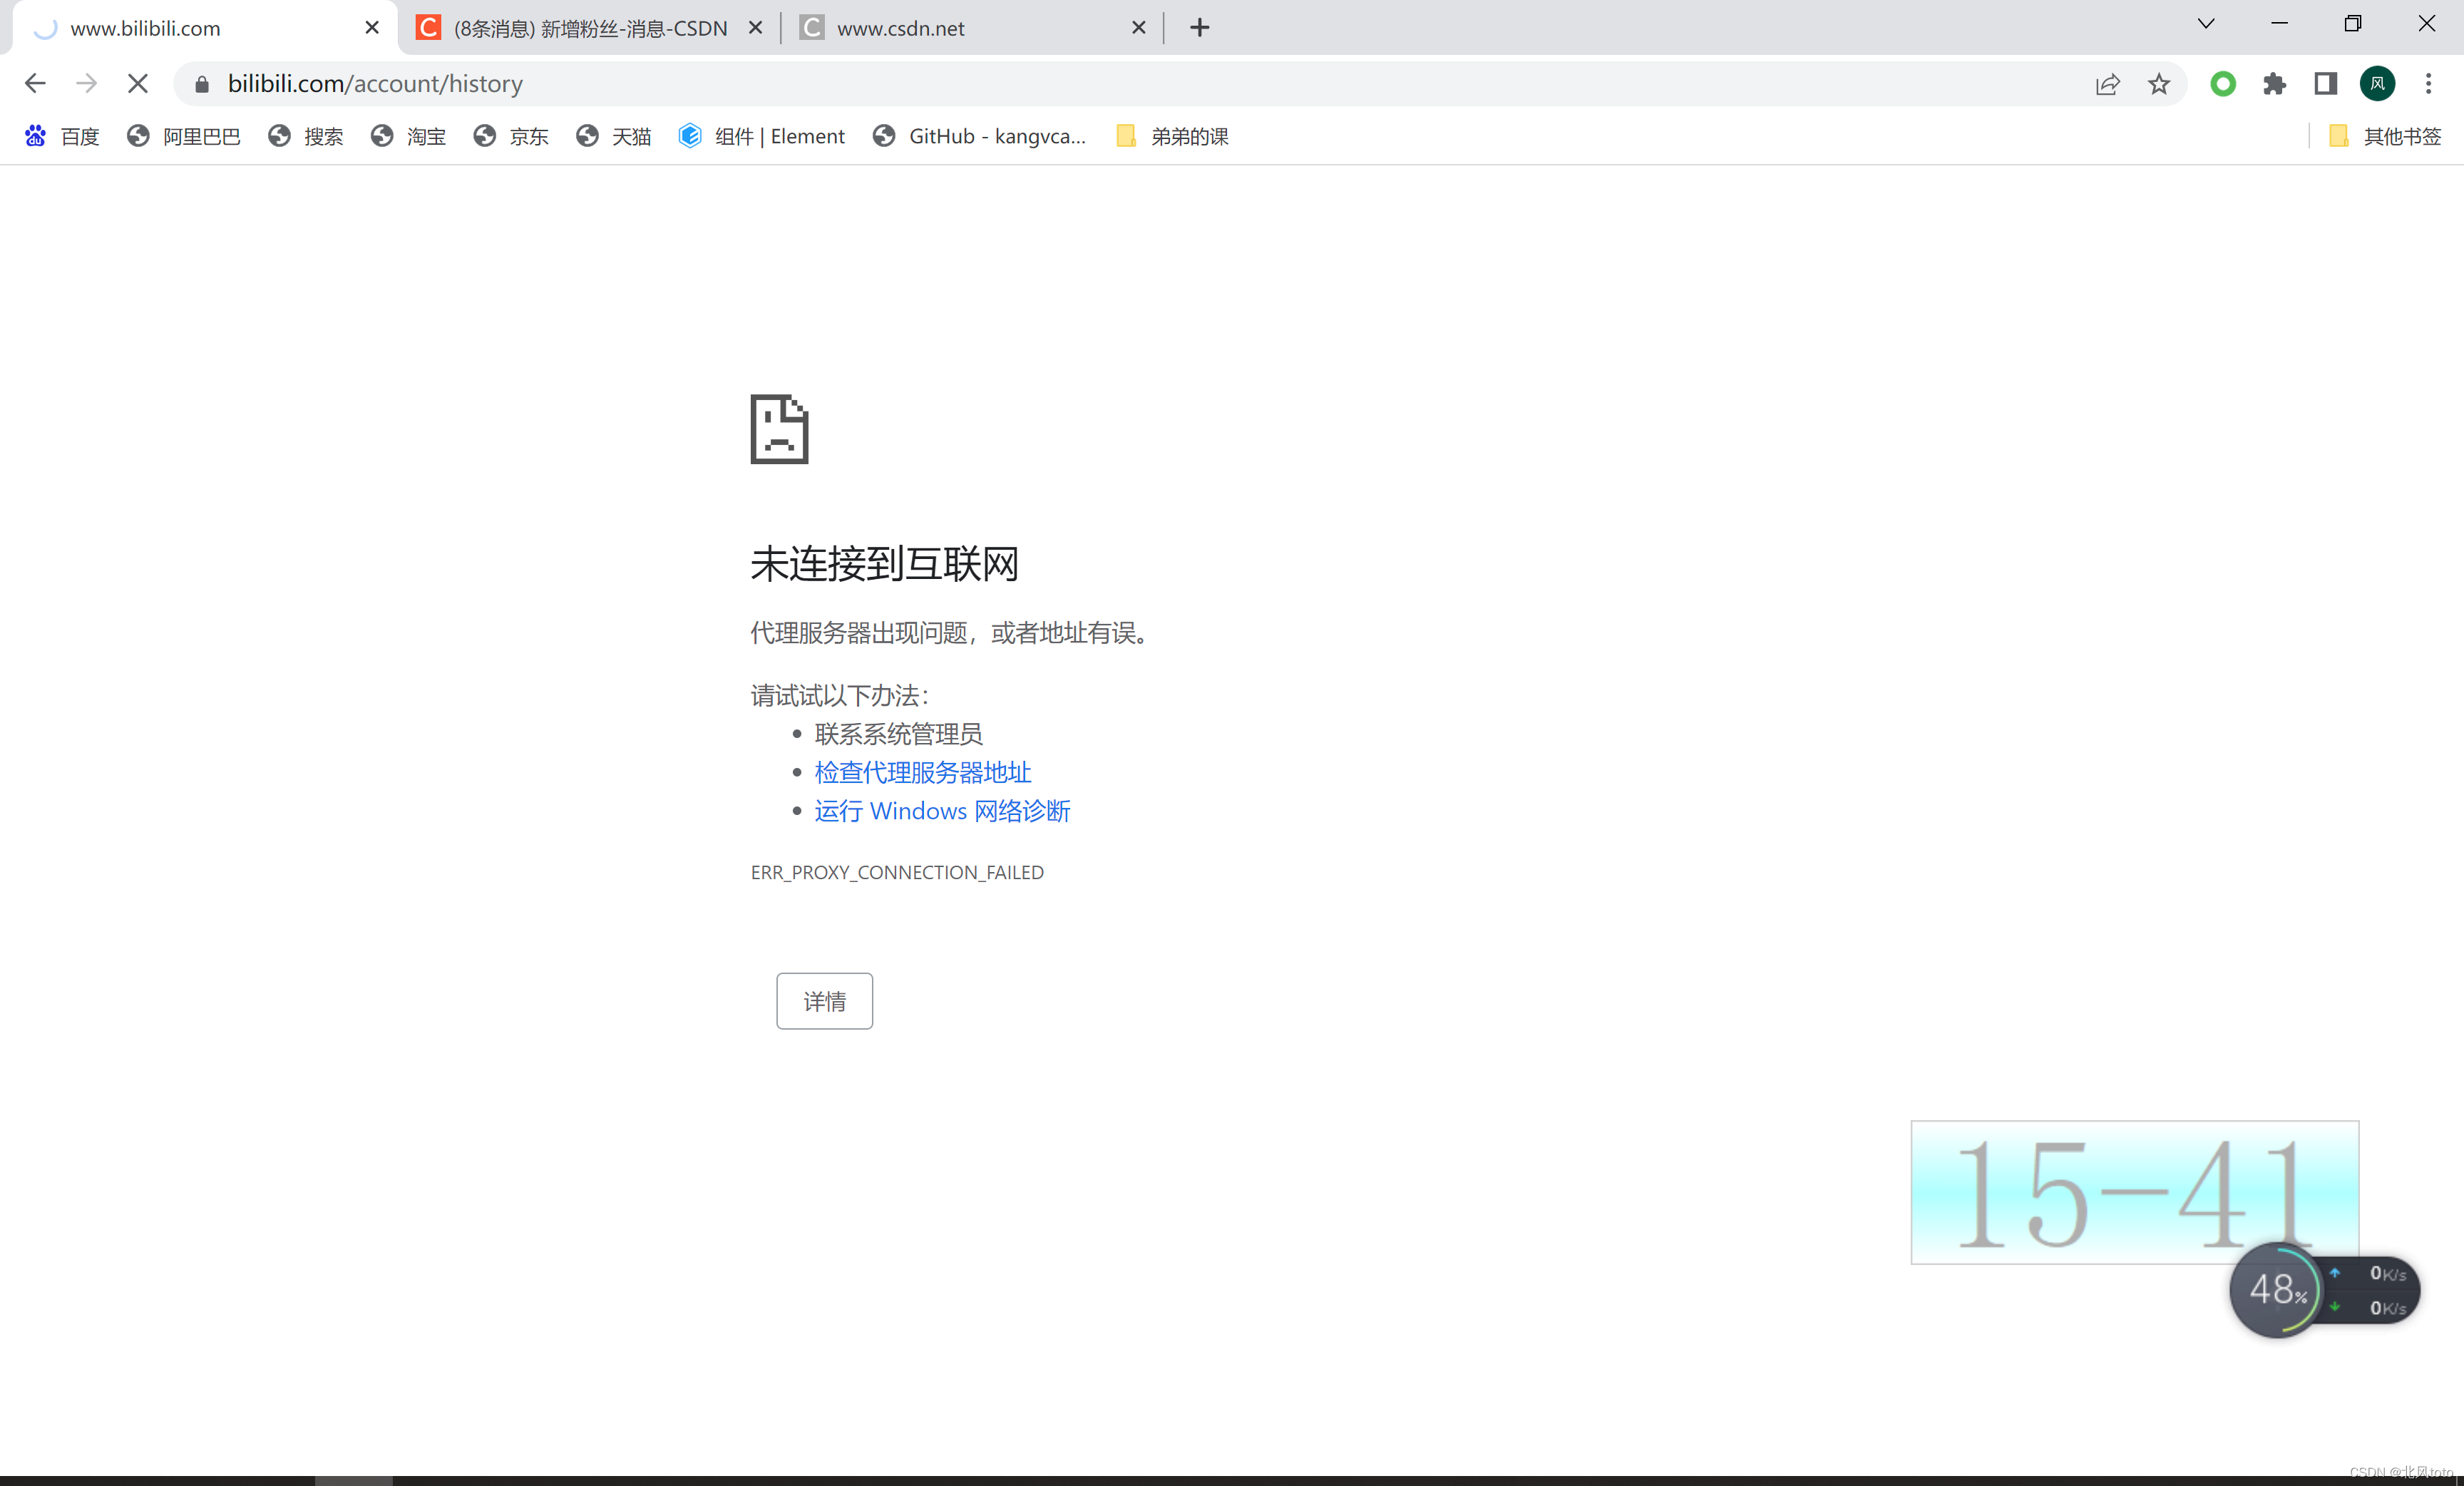Click the green circle extension icon
This screenshot has height=1486, width=2464.
click(2222, 84)
